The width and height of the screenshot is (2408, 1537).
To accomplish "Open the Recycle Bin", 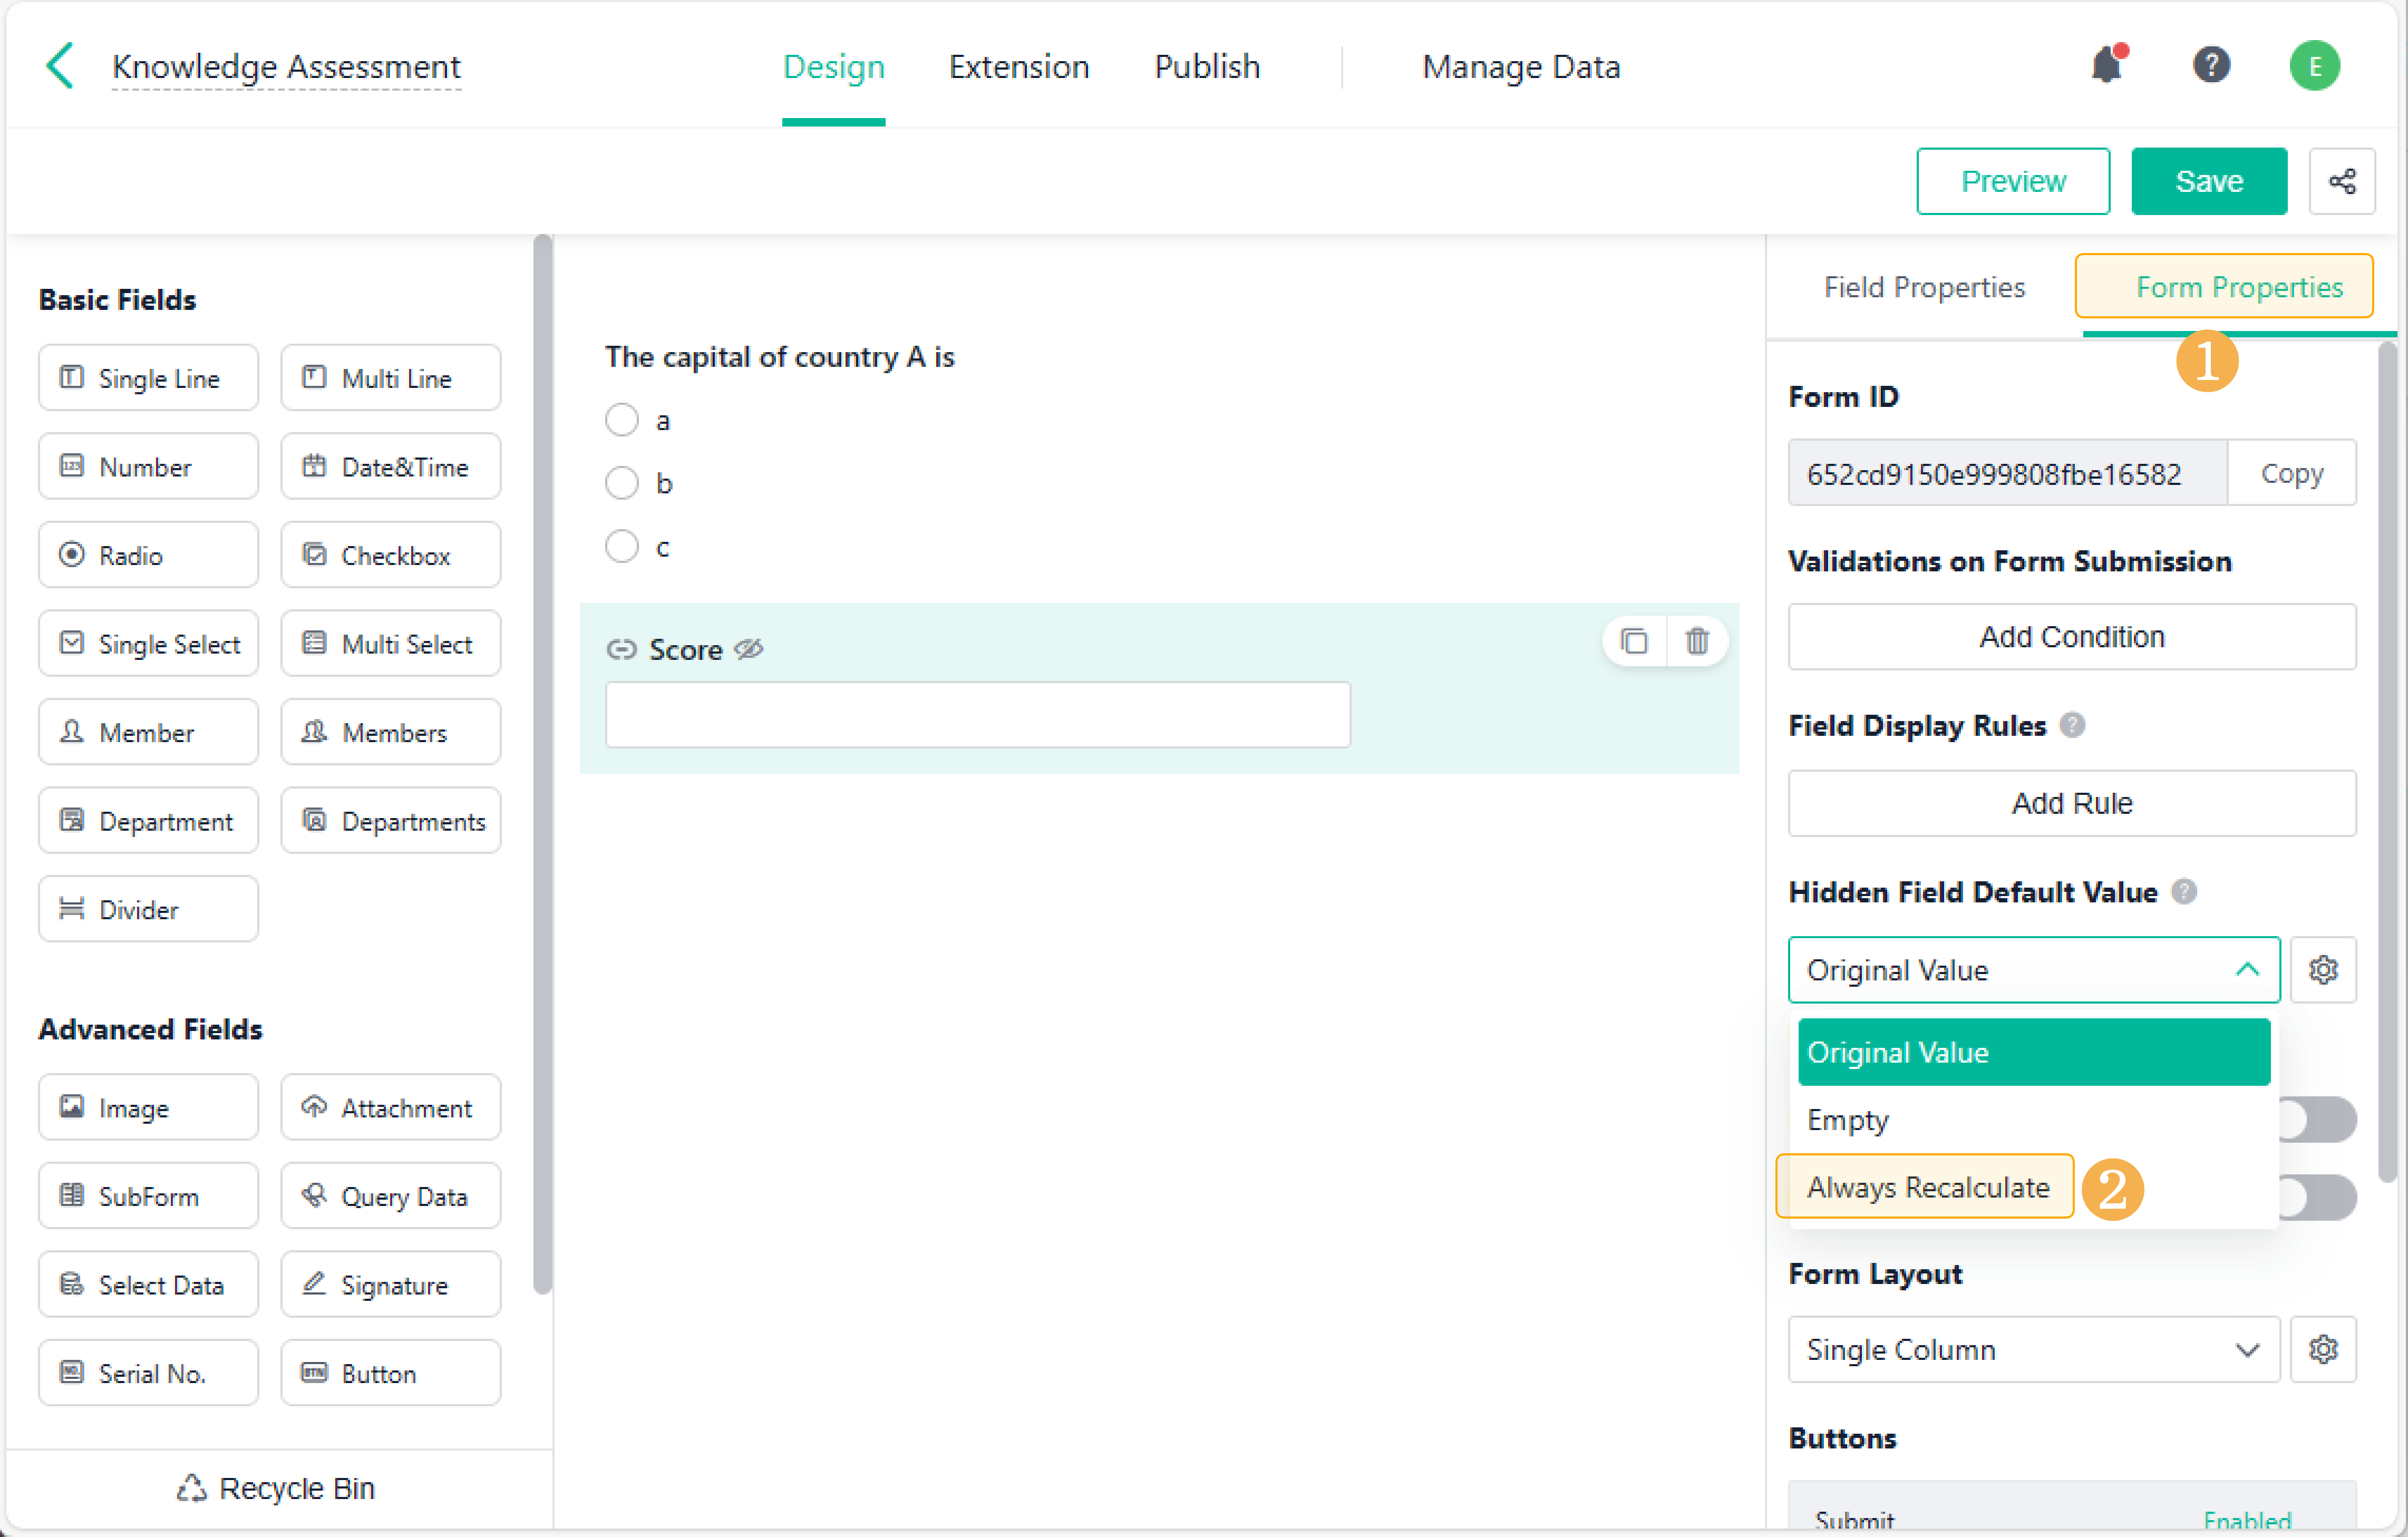I will point(276,1488).
